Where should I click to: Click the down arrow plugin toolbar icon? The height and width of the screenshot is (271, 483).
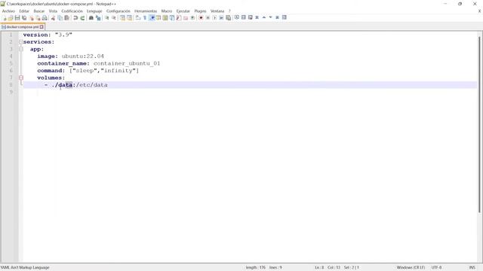(x=270, y=17)
